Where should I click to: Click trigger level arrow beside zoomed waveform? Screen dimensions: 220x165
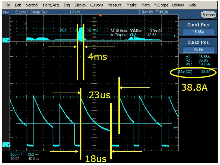[176, 127]
